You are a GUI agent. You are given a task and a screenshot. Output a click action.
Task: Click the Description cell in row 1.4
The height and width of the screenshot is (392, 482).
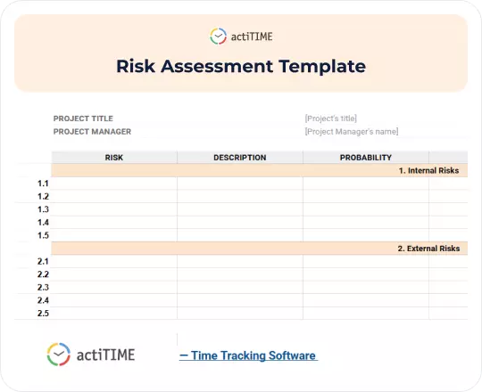[240, 223]
